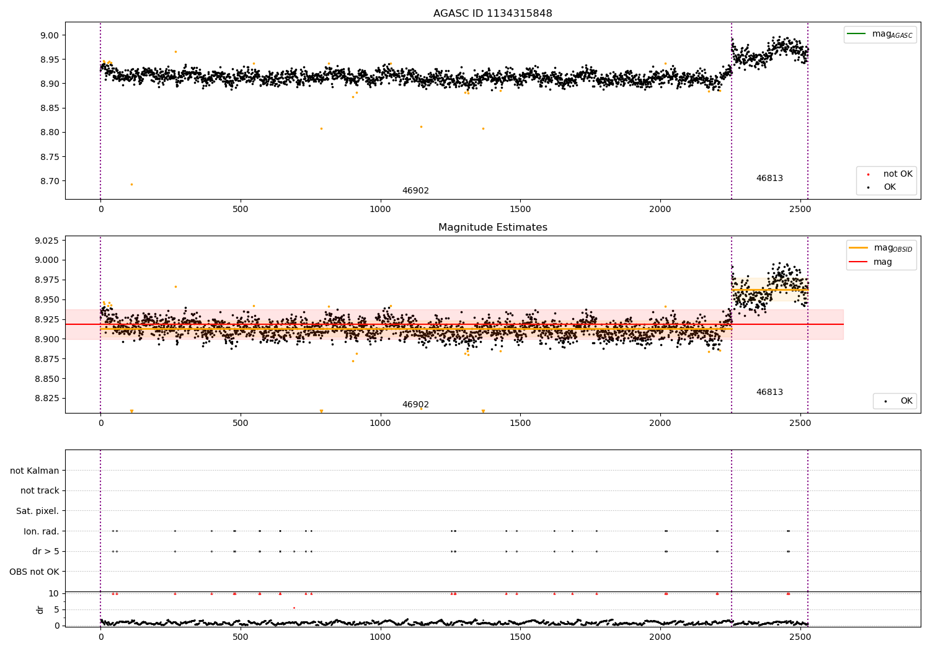Click obsid label "46813" in Magnitude Estimates plot

point(769,392)
